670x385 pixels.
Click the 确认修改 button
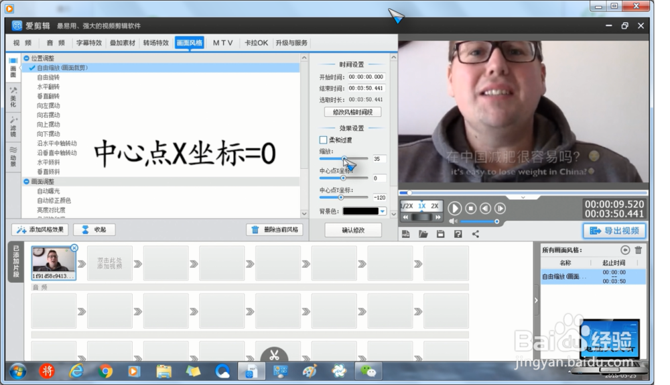[353, 229]
